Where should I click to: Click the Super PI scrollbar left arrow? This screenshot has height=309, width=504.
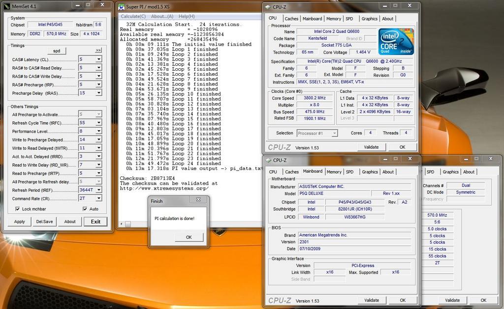point(122,224)
